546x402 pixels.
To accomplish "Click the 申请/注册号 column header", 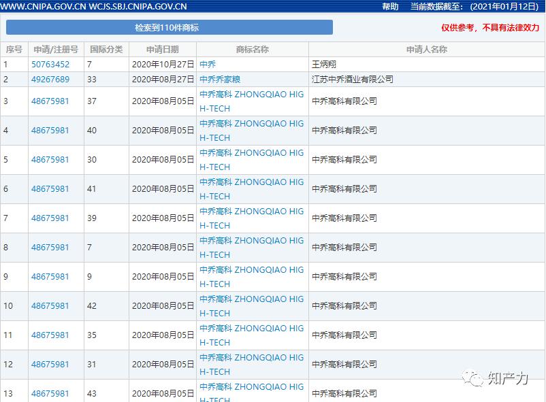I will tap(56, 50).
